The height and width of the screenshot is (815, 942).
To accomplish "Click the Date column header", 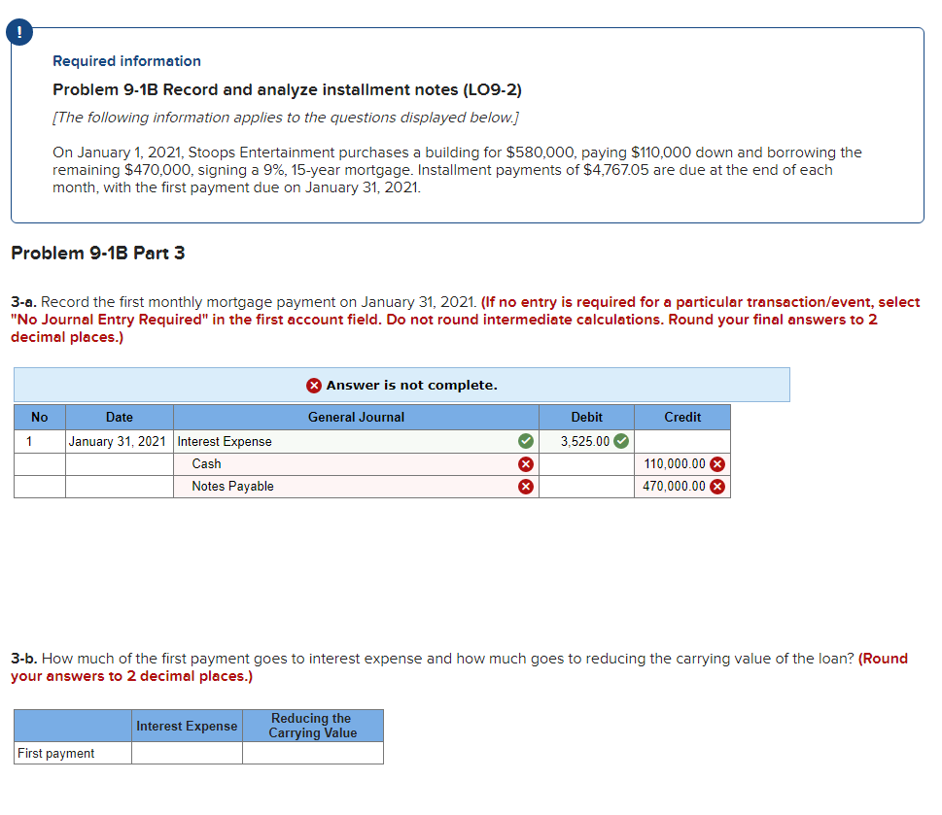I will 119,417.
